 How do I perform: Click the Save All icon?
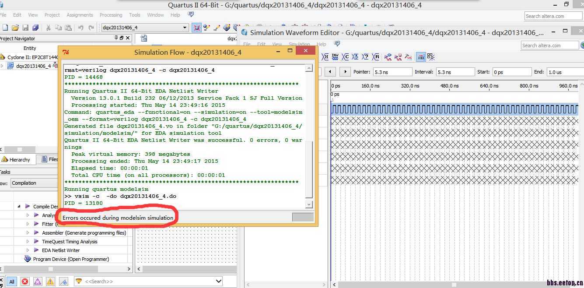[35, 28]
